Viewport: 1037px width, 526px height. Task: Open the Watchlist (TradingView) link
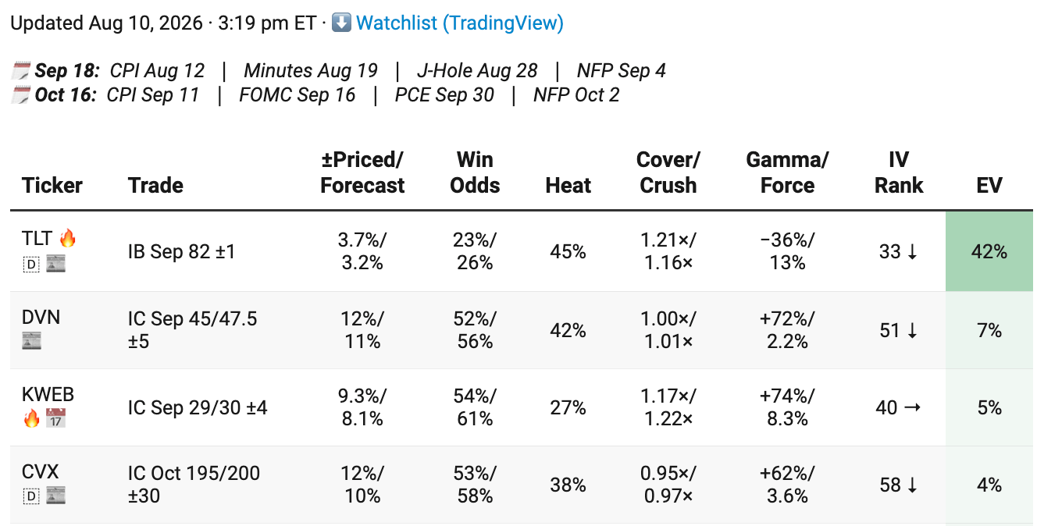point(460,23)
